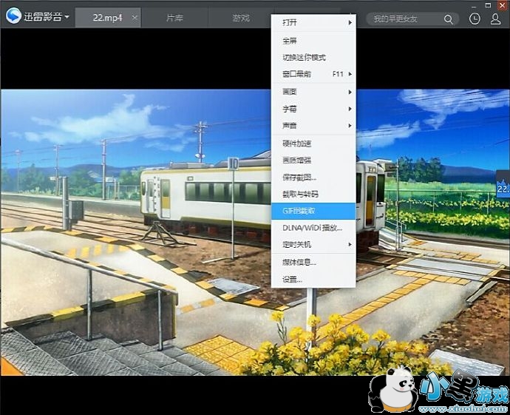Open the play history clock icon

pos(475,19)
